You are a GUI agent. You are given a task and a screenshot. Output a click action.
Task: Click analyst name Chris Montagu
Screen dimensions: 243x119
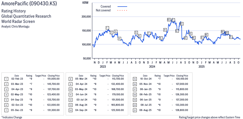tap(16, 26)
